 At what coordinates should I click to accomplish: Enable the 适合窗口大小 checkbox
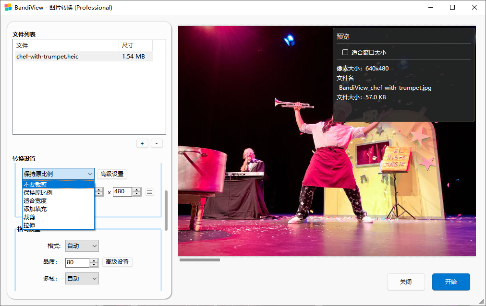click(345, 52)
